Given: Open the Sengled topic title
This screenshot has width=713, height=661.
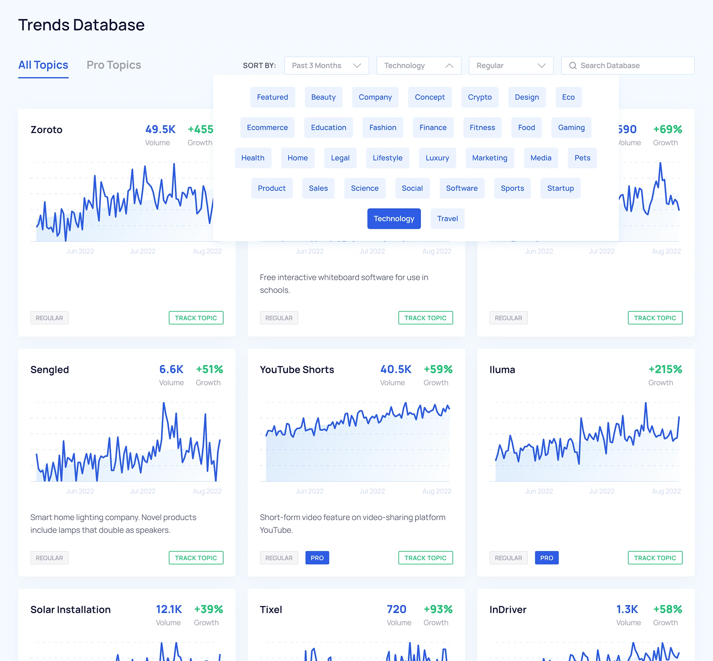Looking at the screenshot, I should tap(50, 370).
